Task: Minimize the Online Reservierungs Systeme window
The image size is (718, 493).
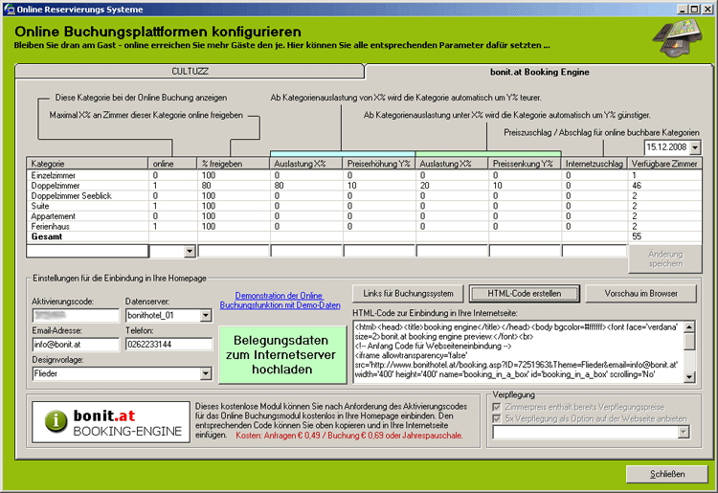Action: [x=683, y=10]
